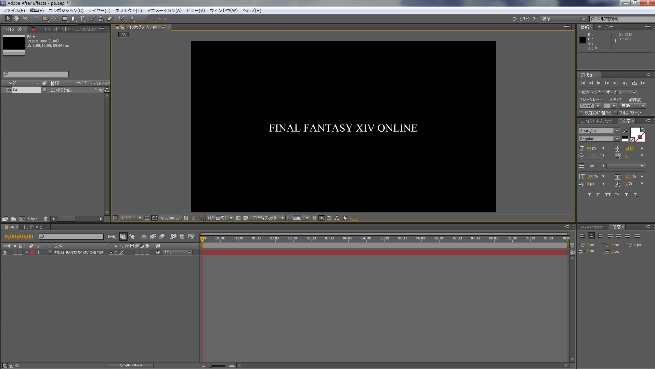Switch to the エフェクト＆プリセット tab
Image resolution: width=655 pixels, height=369 pixels.
pyautogui.click(x=597, y=121)
